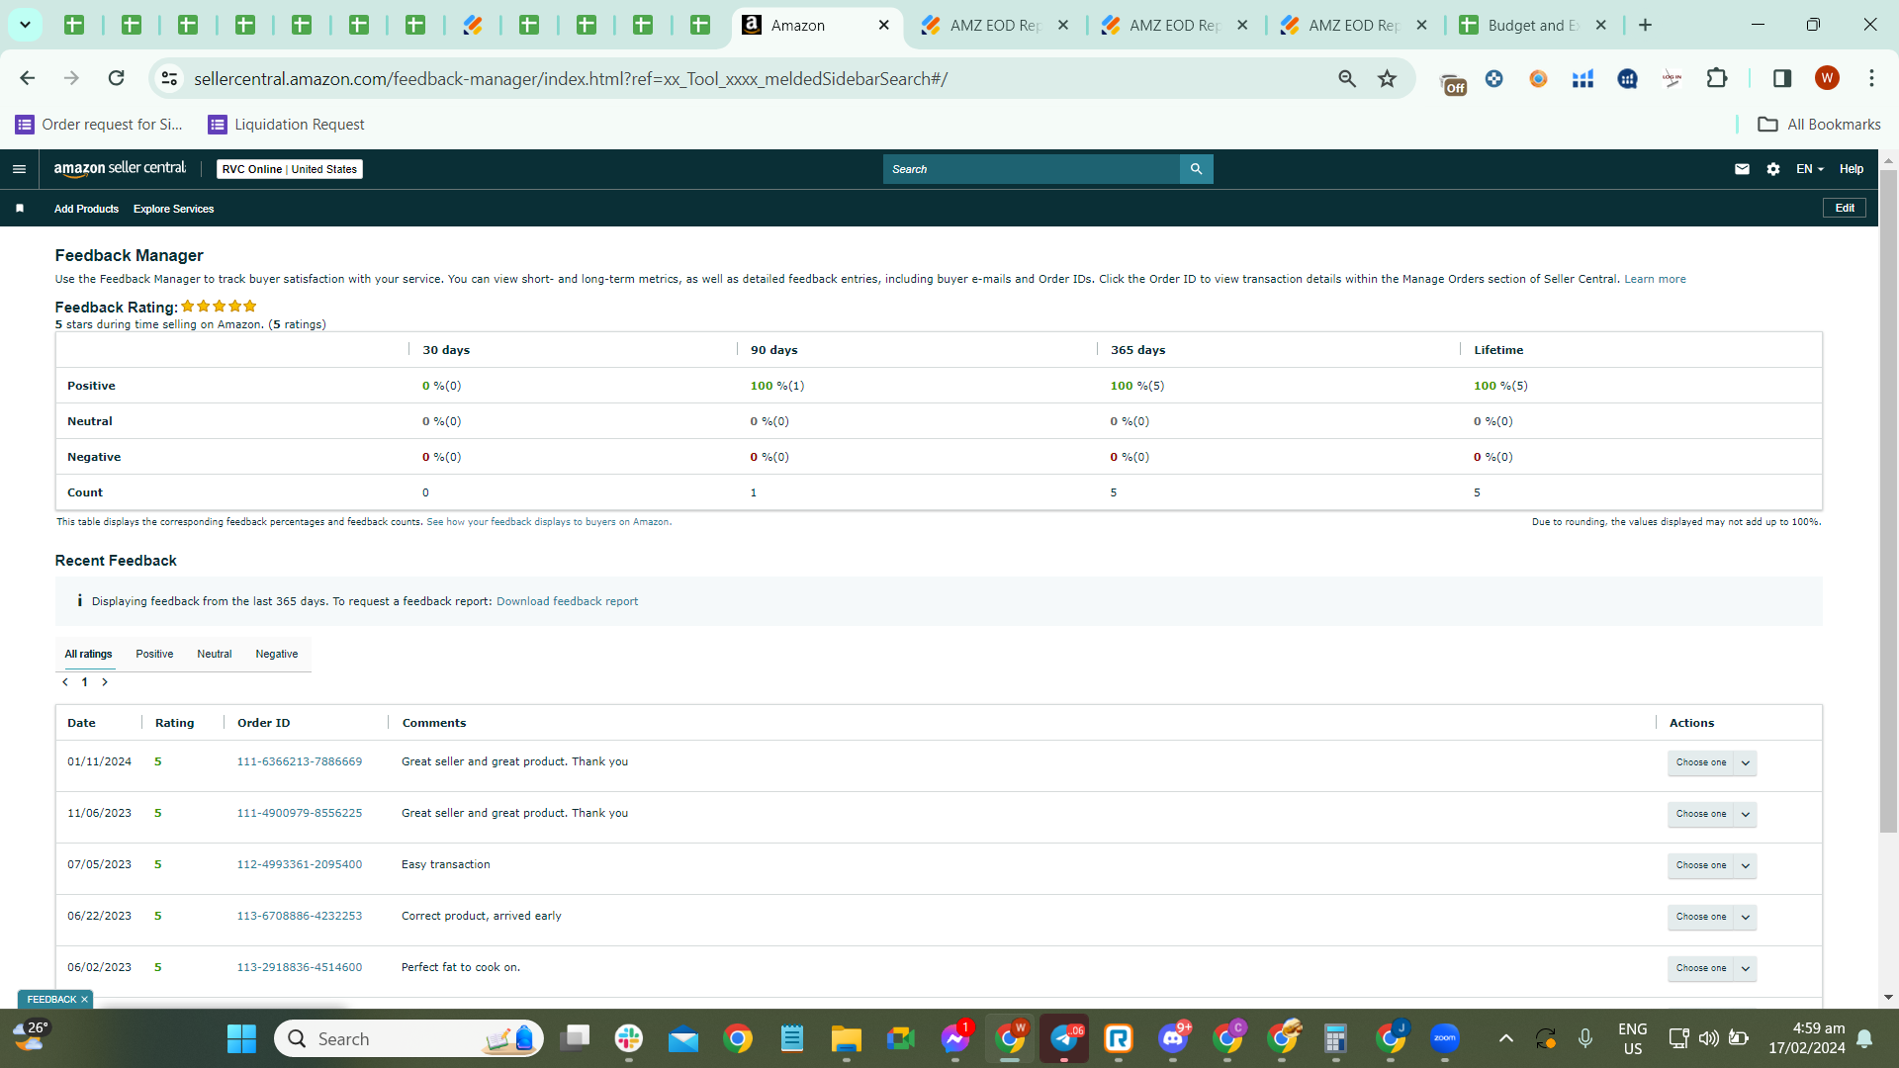Click the Learn more link
Screen dimensions: 1899x1068
pyautogui.click(x=1655, y=279)
